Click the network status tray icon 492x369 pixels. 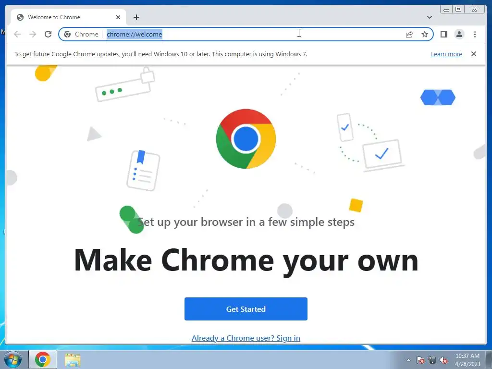(x=432, y=360)
